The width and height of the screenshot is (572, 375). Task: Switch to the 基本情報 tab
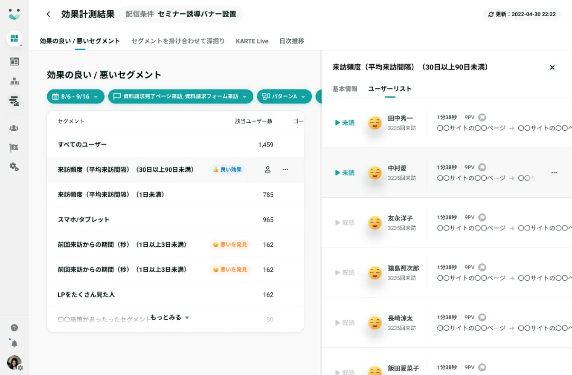tap(344, 89)
